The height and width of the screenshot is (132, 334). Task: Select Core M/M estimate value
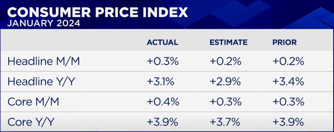(225, 102)
